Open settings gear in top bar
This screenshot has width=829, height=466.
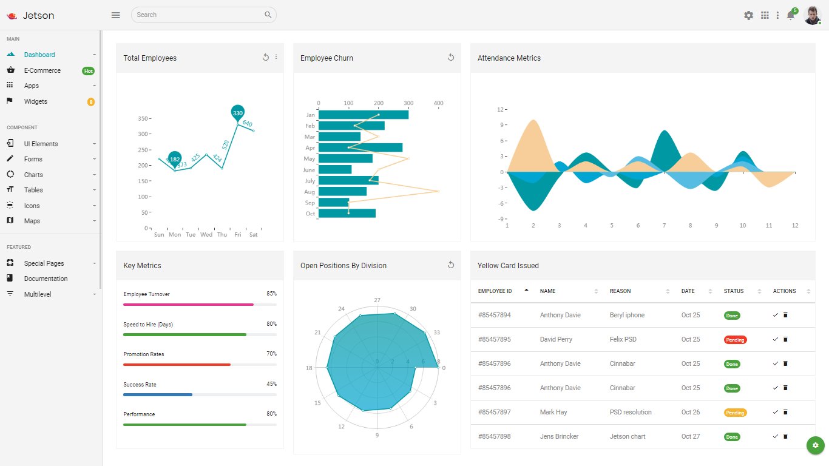749,15
